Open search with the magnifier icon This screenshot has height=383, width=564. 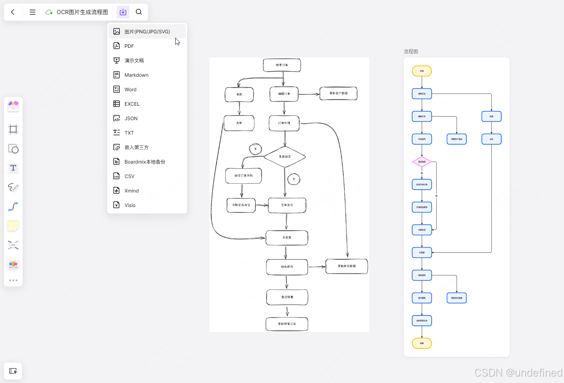[139, 12]
